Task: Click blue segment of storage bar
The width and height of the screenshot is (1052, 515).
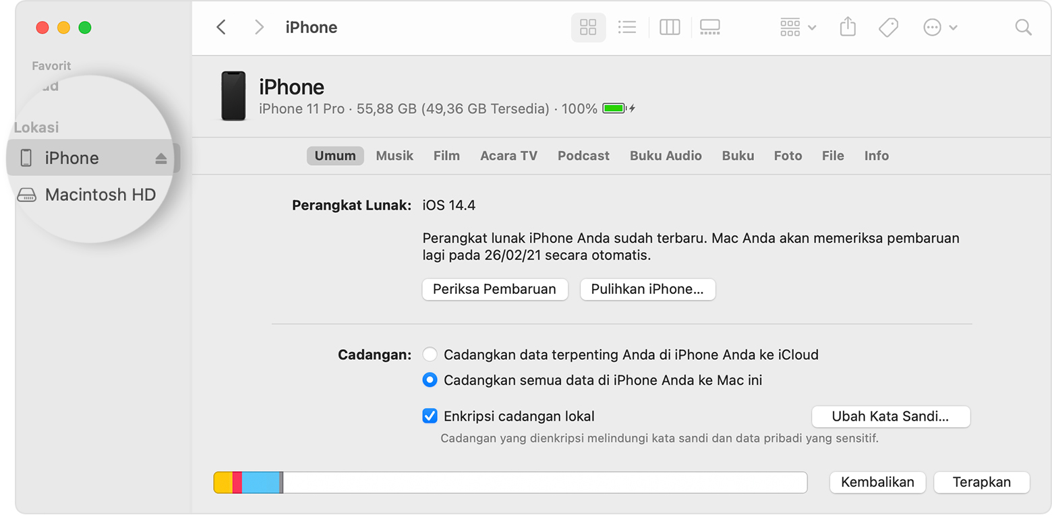Action: point(260,483)
